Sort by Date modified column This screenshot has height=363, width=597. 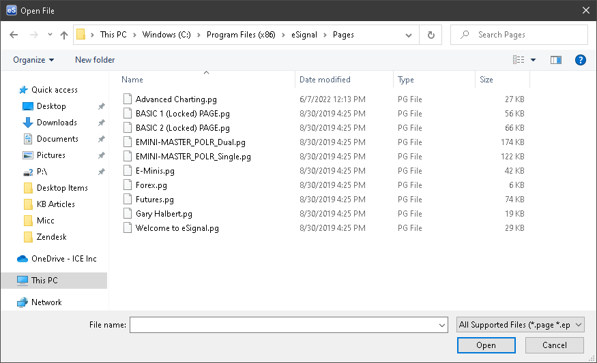click(x=325, y=80)
